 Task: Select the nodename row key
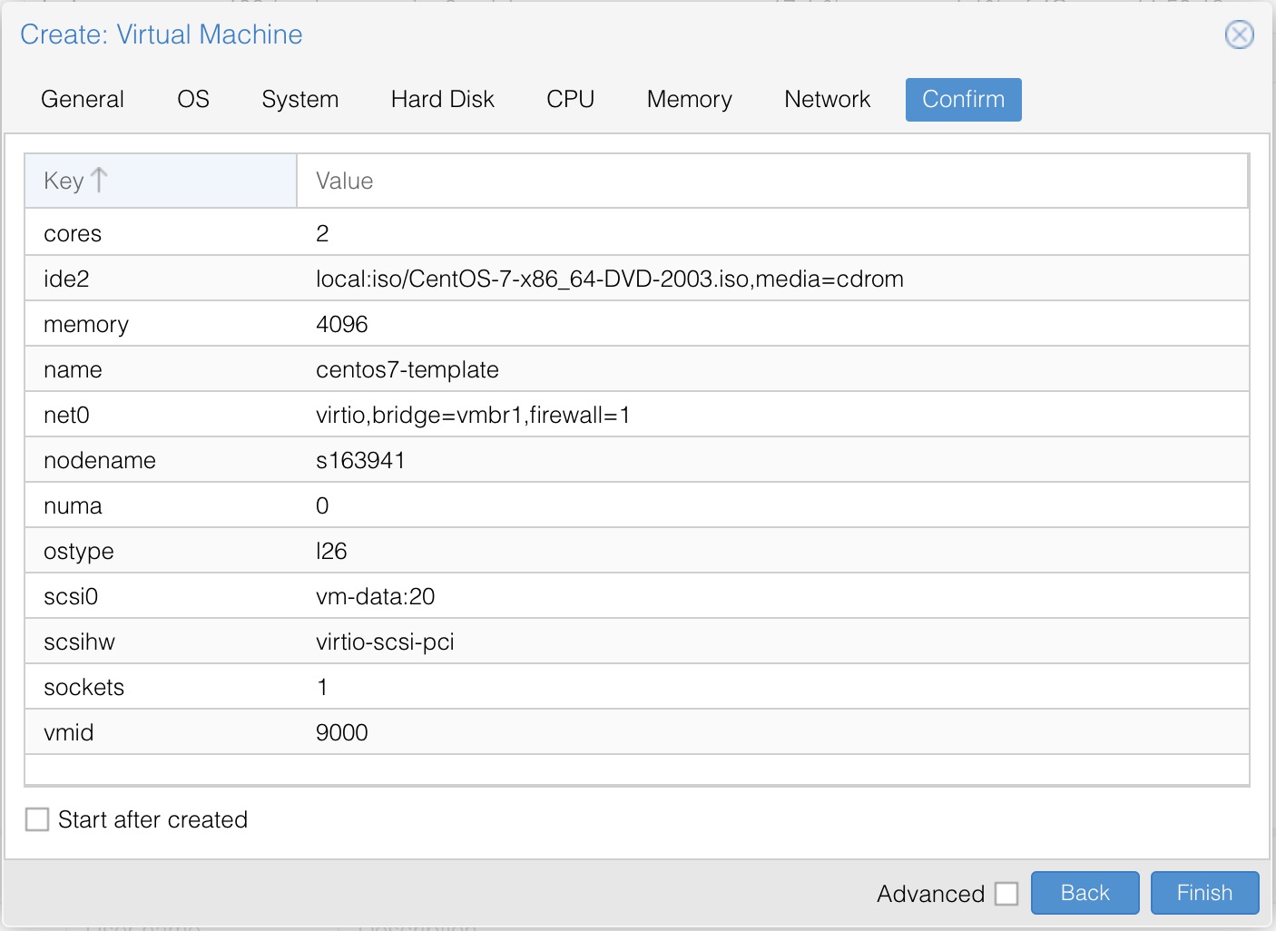100,460
